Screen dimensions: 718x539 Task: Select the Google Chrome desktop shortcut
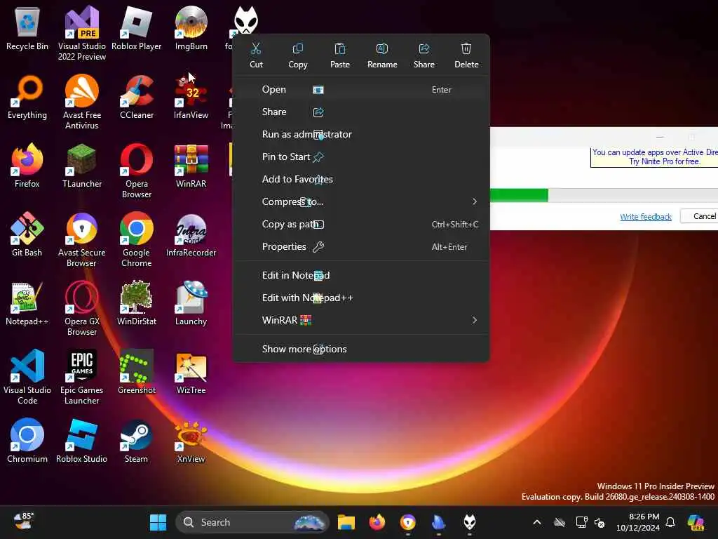(137, 239)
